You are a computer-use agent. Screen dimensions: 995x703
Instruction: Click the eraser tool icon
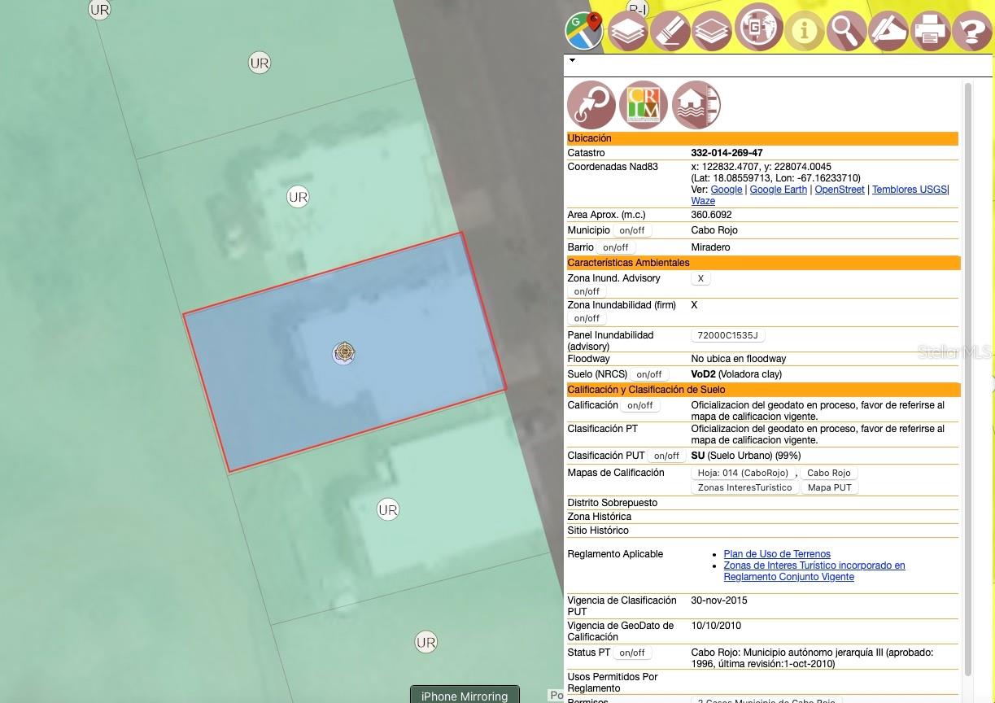coord(670,31)
